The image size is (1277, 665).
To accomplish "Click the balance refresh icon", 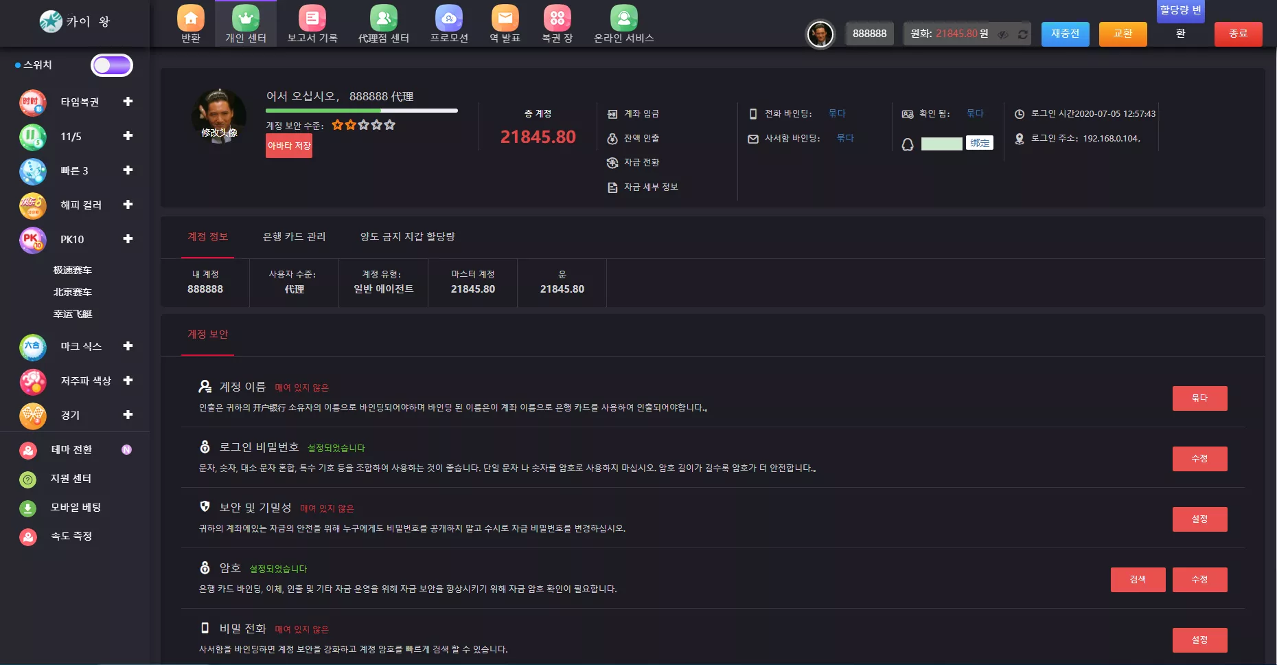I will click(1022, 34).
